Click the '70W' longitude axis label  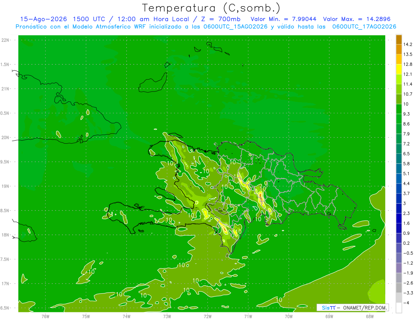point(289,316)
